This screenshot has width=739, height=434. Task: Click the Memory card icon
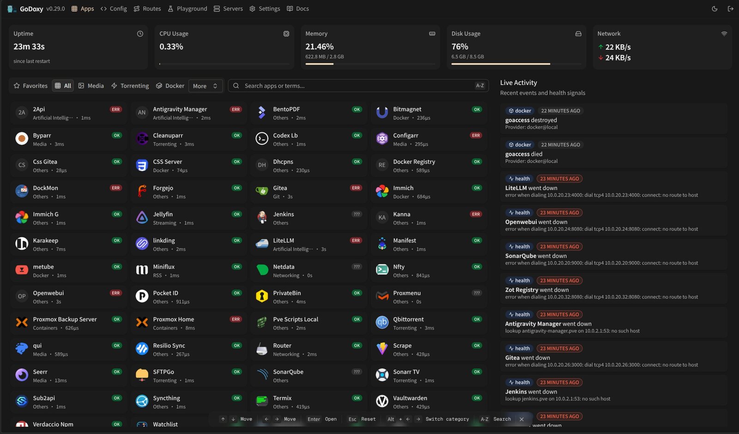[x=432, y=34]
